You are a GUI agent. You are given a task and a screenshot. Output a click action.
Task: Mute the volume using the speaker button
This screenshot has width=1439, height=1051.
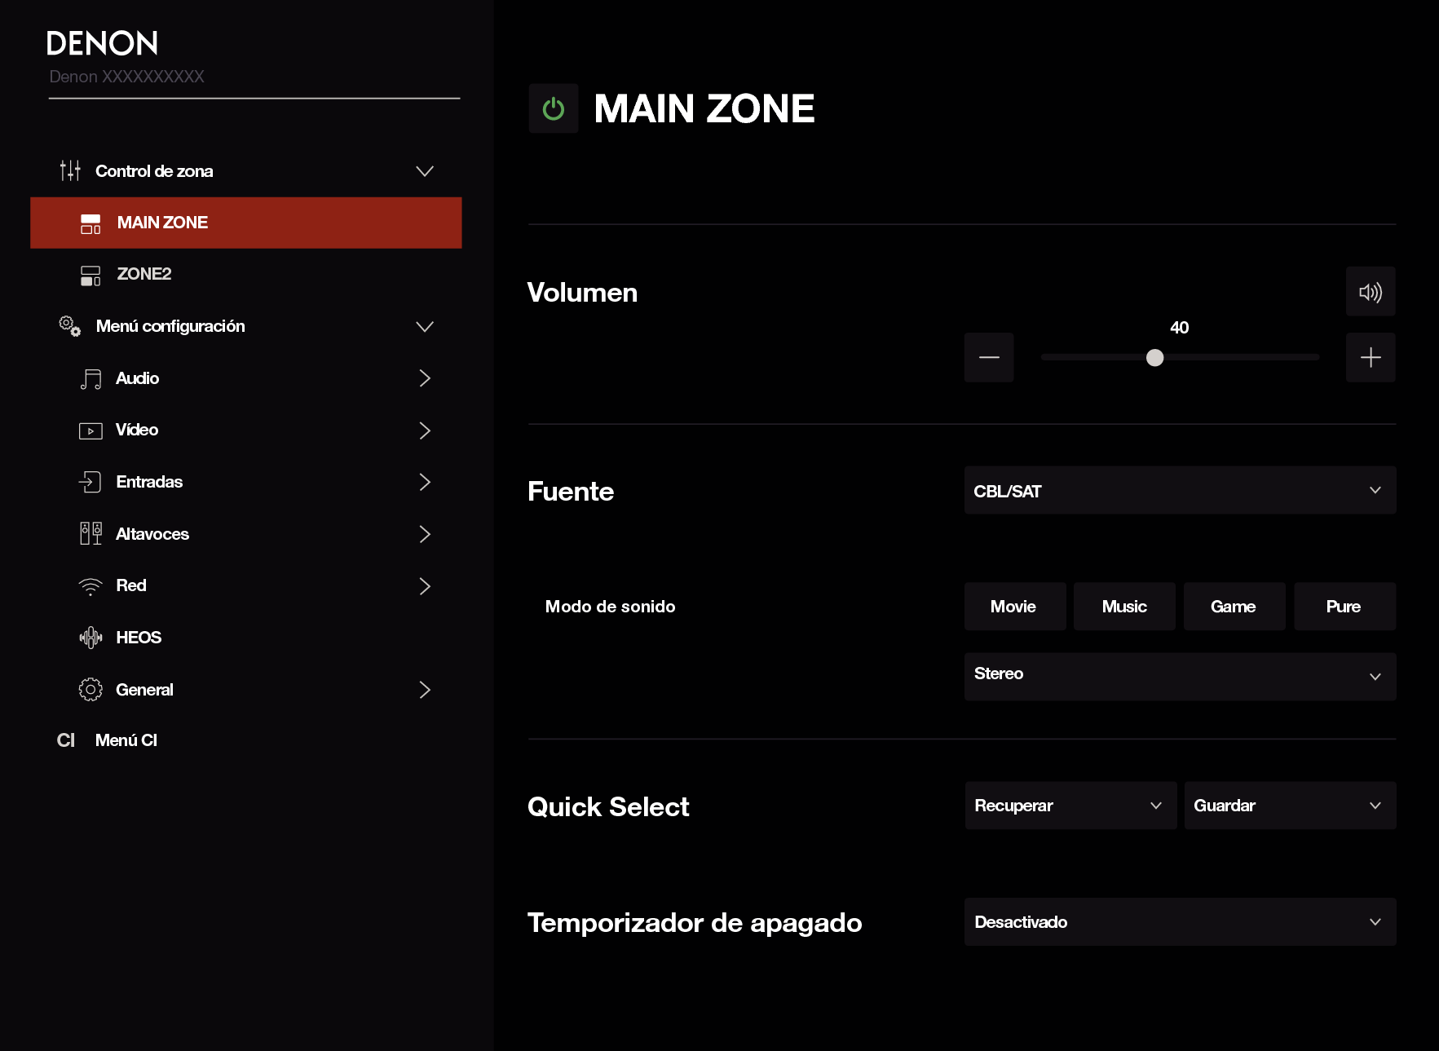tap(1371, 291)
